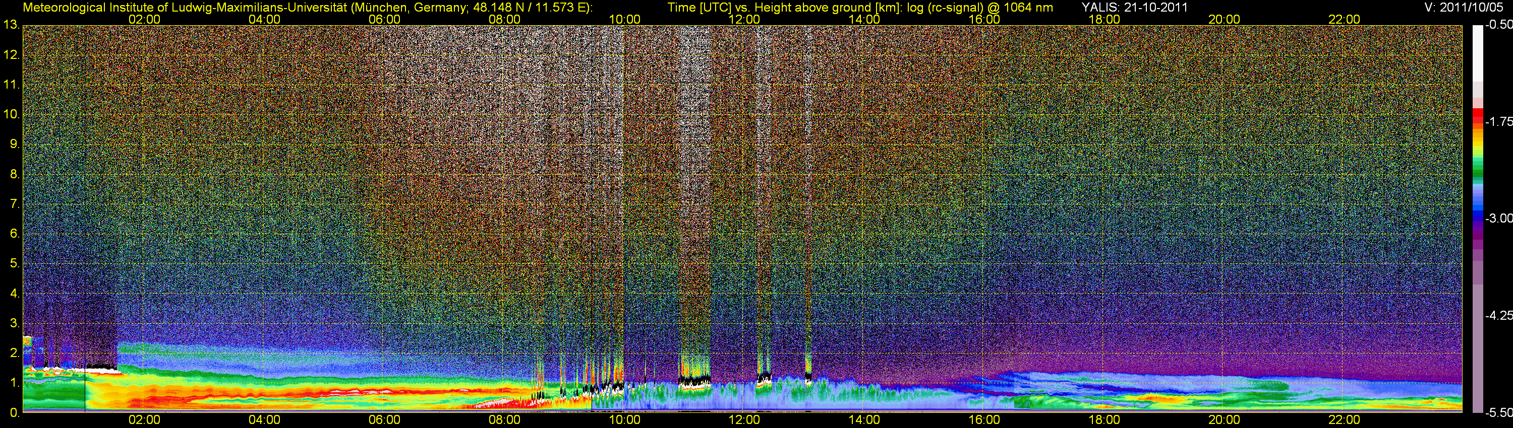
Task: Click the 9 km height axis label
Action: (14, 144)
